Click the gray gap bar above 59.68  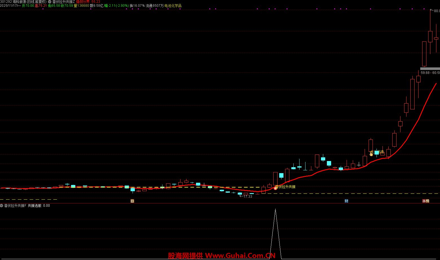[430, 69]
